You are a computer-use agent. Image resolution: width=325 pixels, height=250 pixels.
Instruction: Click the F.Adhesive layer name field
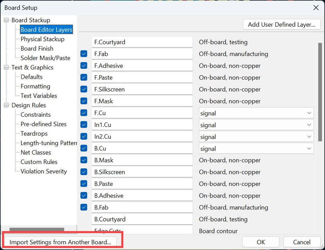pos(142,66)
